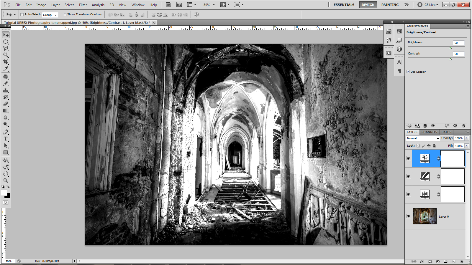Select the Horizontal Type tool

click(6, 139)
